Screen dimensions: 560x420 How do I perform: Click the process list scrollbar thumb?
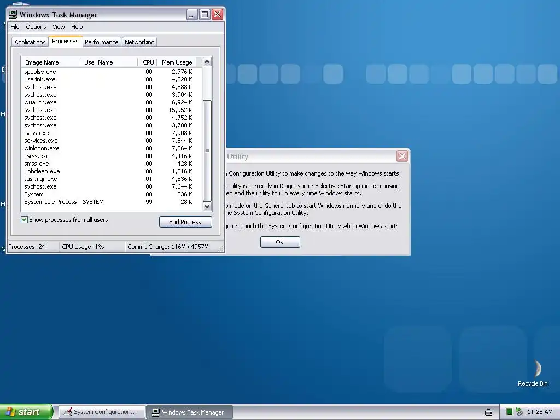(x=207, y=151)
